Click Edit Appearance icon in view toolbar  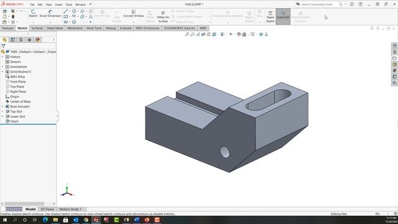[239, 34]
